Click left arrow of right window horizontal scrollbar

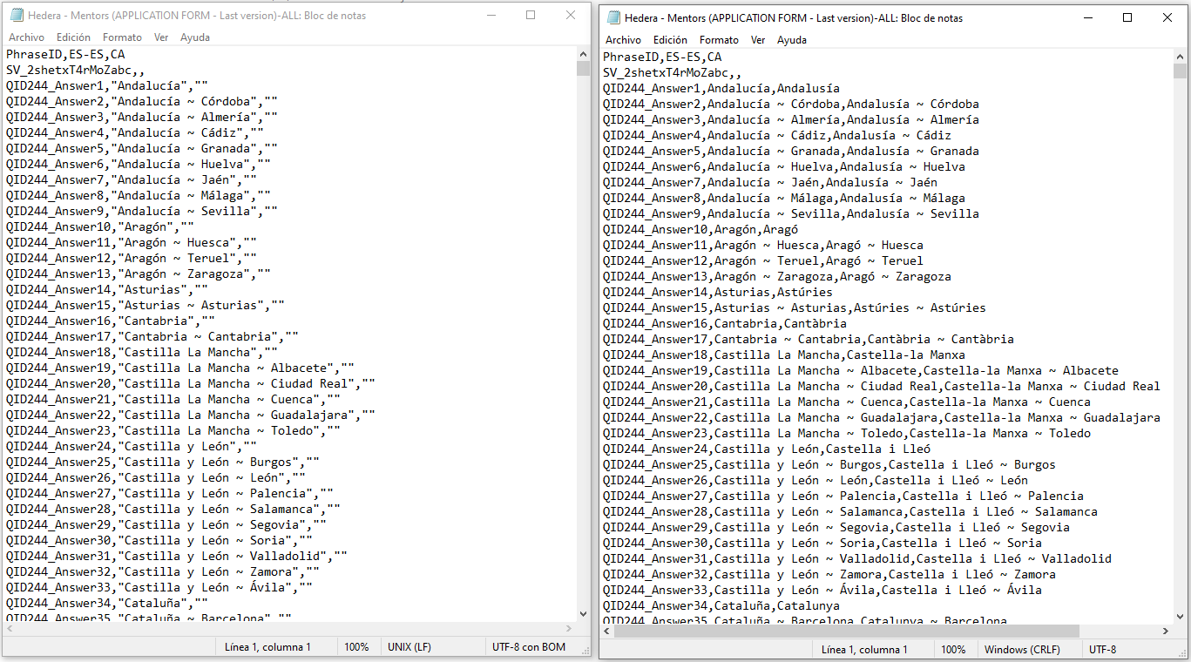click(606, 632)
